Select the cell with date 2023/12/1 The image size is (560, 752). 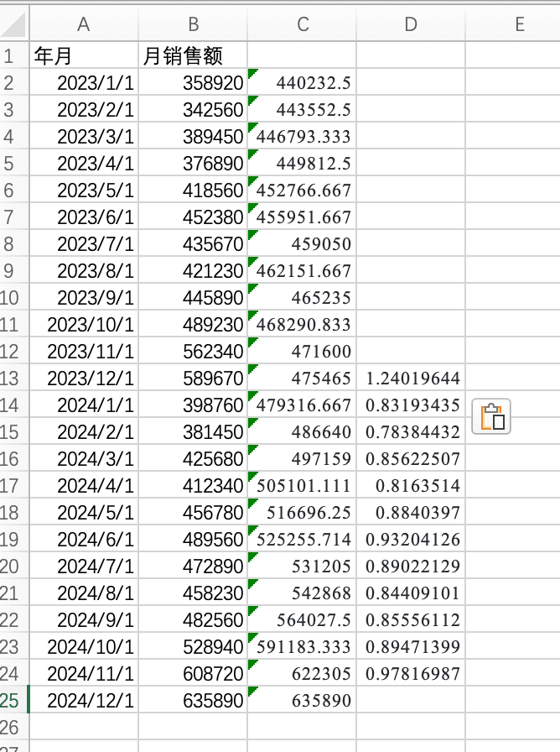pos(83,379)
